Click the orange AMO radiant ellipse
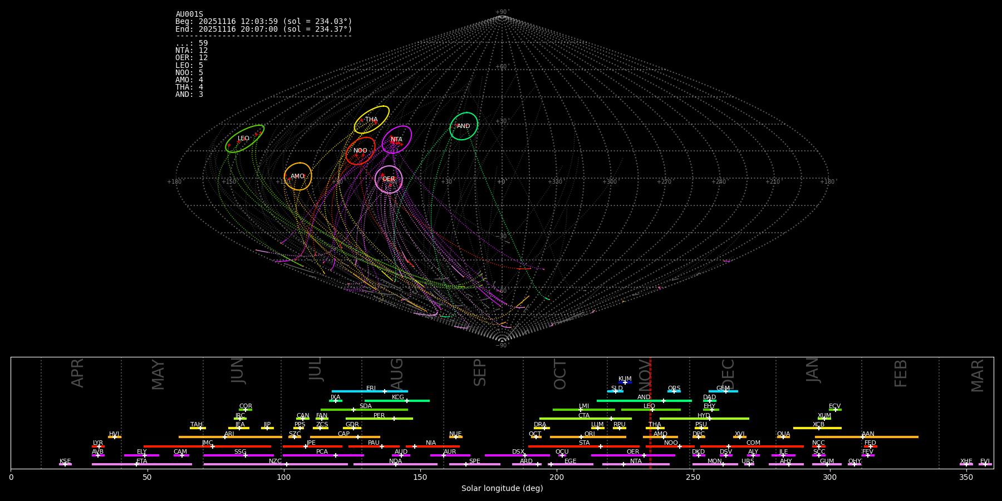Viewport: 1002px width, 501px height. click(298, 176)
